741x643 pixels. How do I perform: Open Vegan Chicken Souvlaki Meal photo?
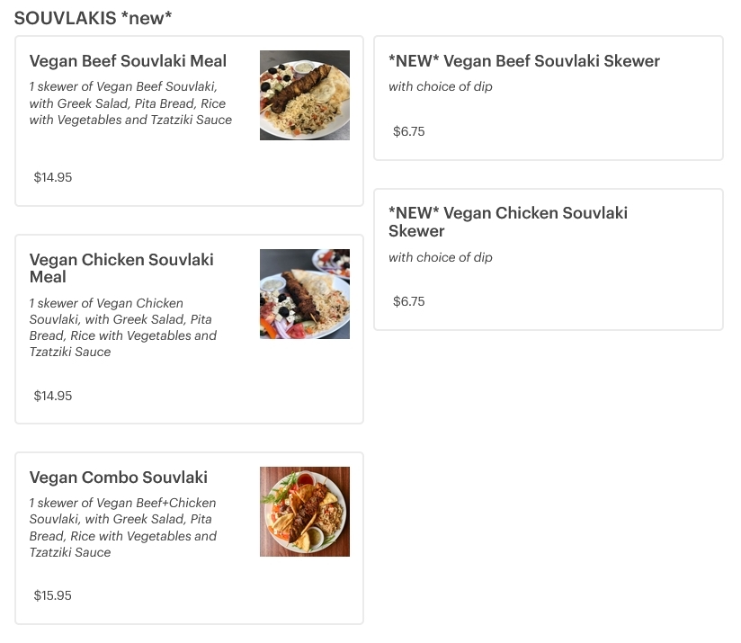[304, 294]
